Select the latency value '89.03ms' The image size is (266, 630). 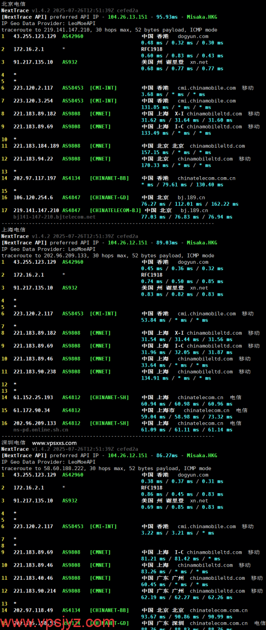(x=167, y=243)
